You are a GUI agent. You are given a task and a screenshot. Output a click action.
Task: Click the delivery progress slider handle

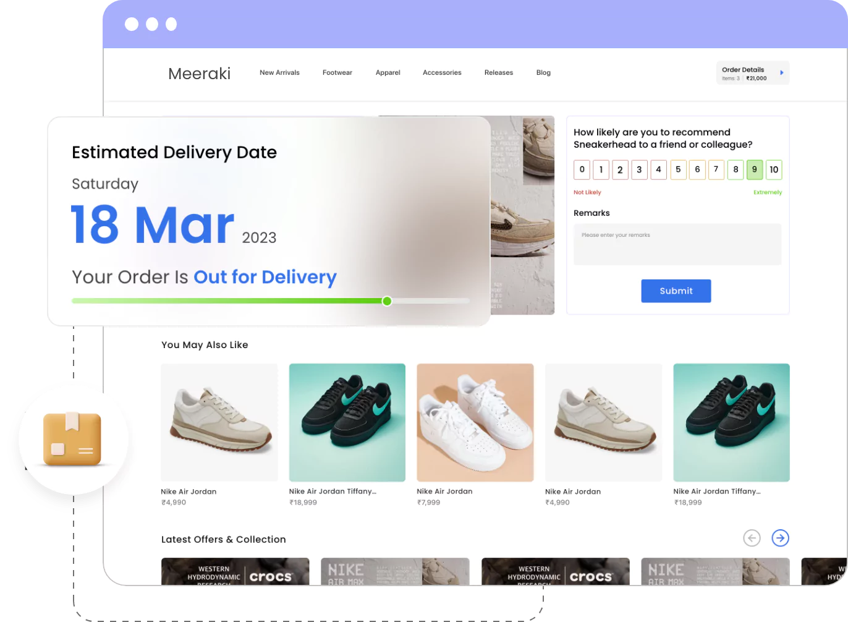(x=387, y=301)
